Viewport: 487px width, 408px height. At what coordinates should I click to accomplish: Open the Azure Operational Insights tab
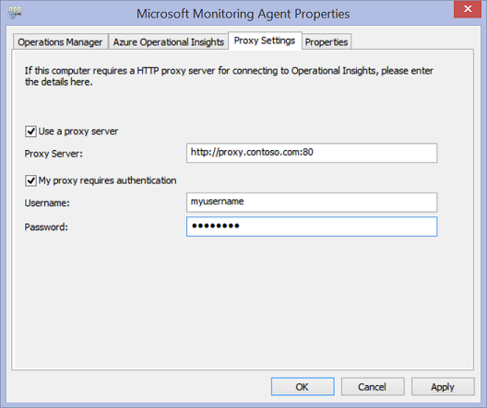(169, 41)
